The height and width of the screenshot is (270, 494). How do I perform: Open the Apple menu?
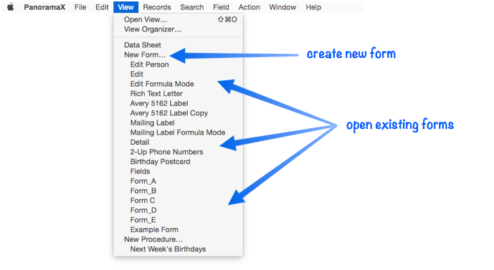coord(11,7)
